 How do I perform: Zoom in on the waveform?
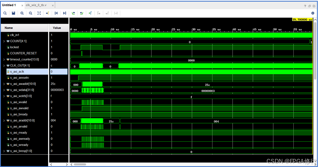tap(22, 13)
